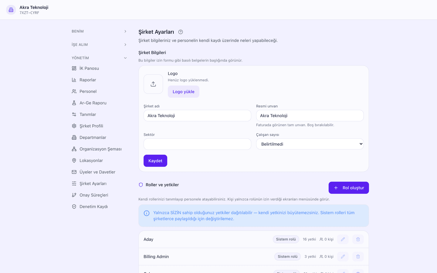Image resolution: width=437 pixels, height=273 pixels.
Task: Edit the Aday role with pencil icon
Action: coord(343,239)
